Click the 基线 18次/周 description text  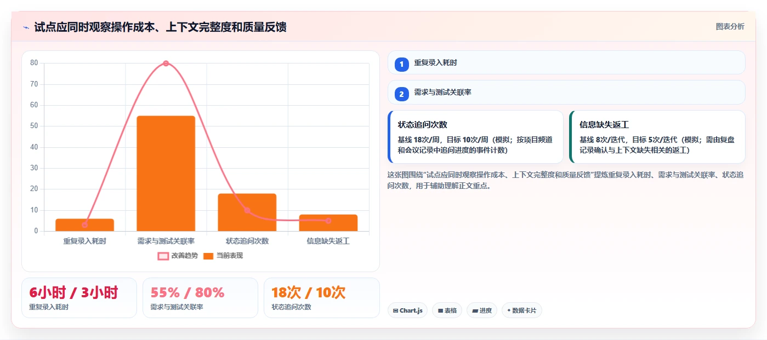pos(475,145)
